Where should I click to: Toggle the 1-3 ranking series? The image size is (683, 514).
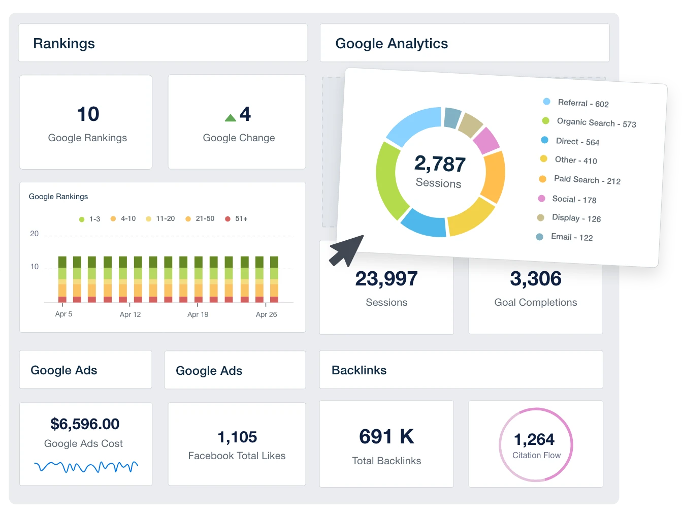click(82, 218)
